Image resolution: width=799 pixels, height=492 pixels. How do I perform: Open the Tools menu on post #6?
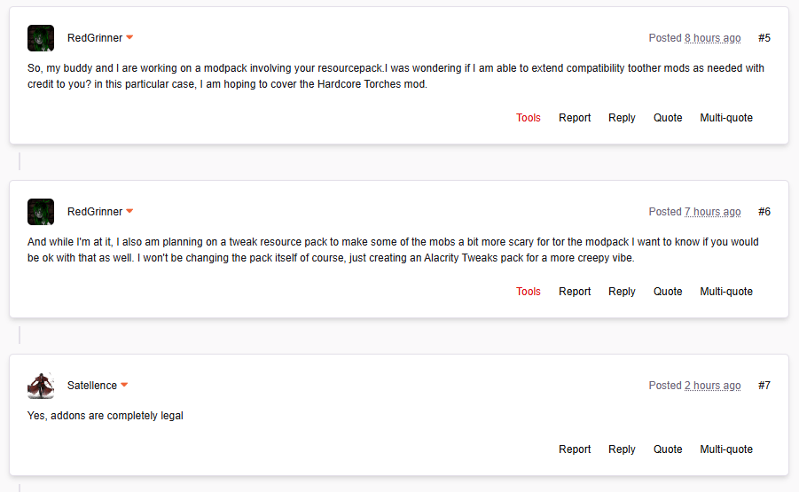(x=529, y=292)
